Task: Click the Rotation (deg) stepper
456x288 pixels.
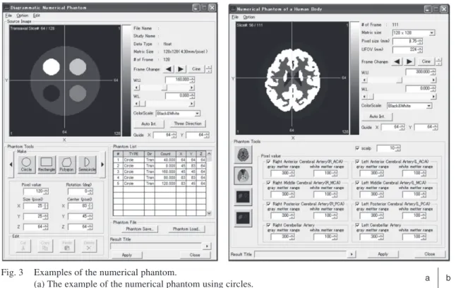Action: pos(90,191)
